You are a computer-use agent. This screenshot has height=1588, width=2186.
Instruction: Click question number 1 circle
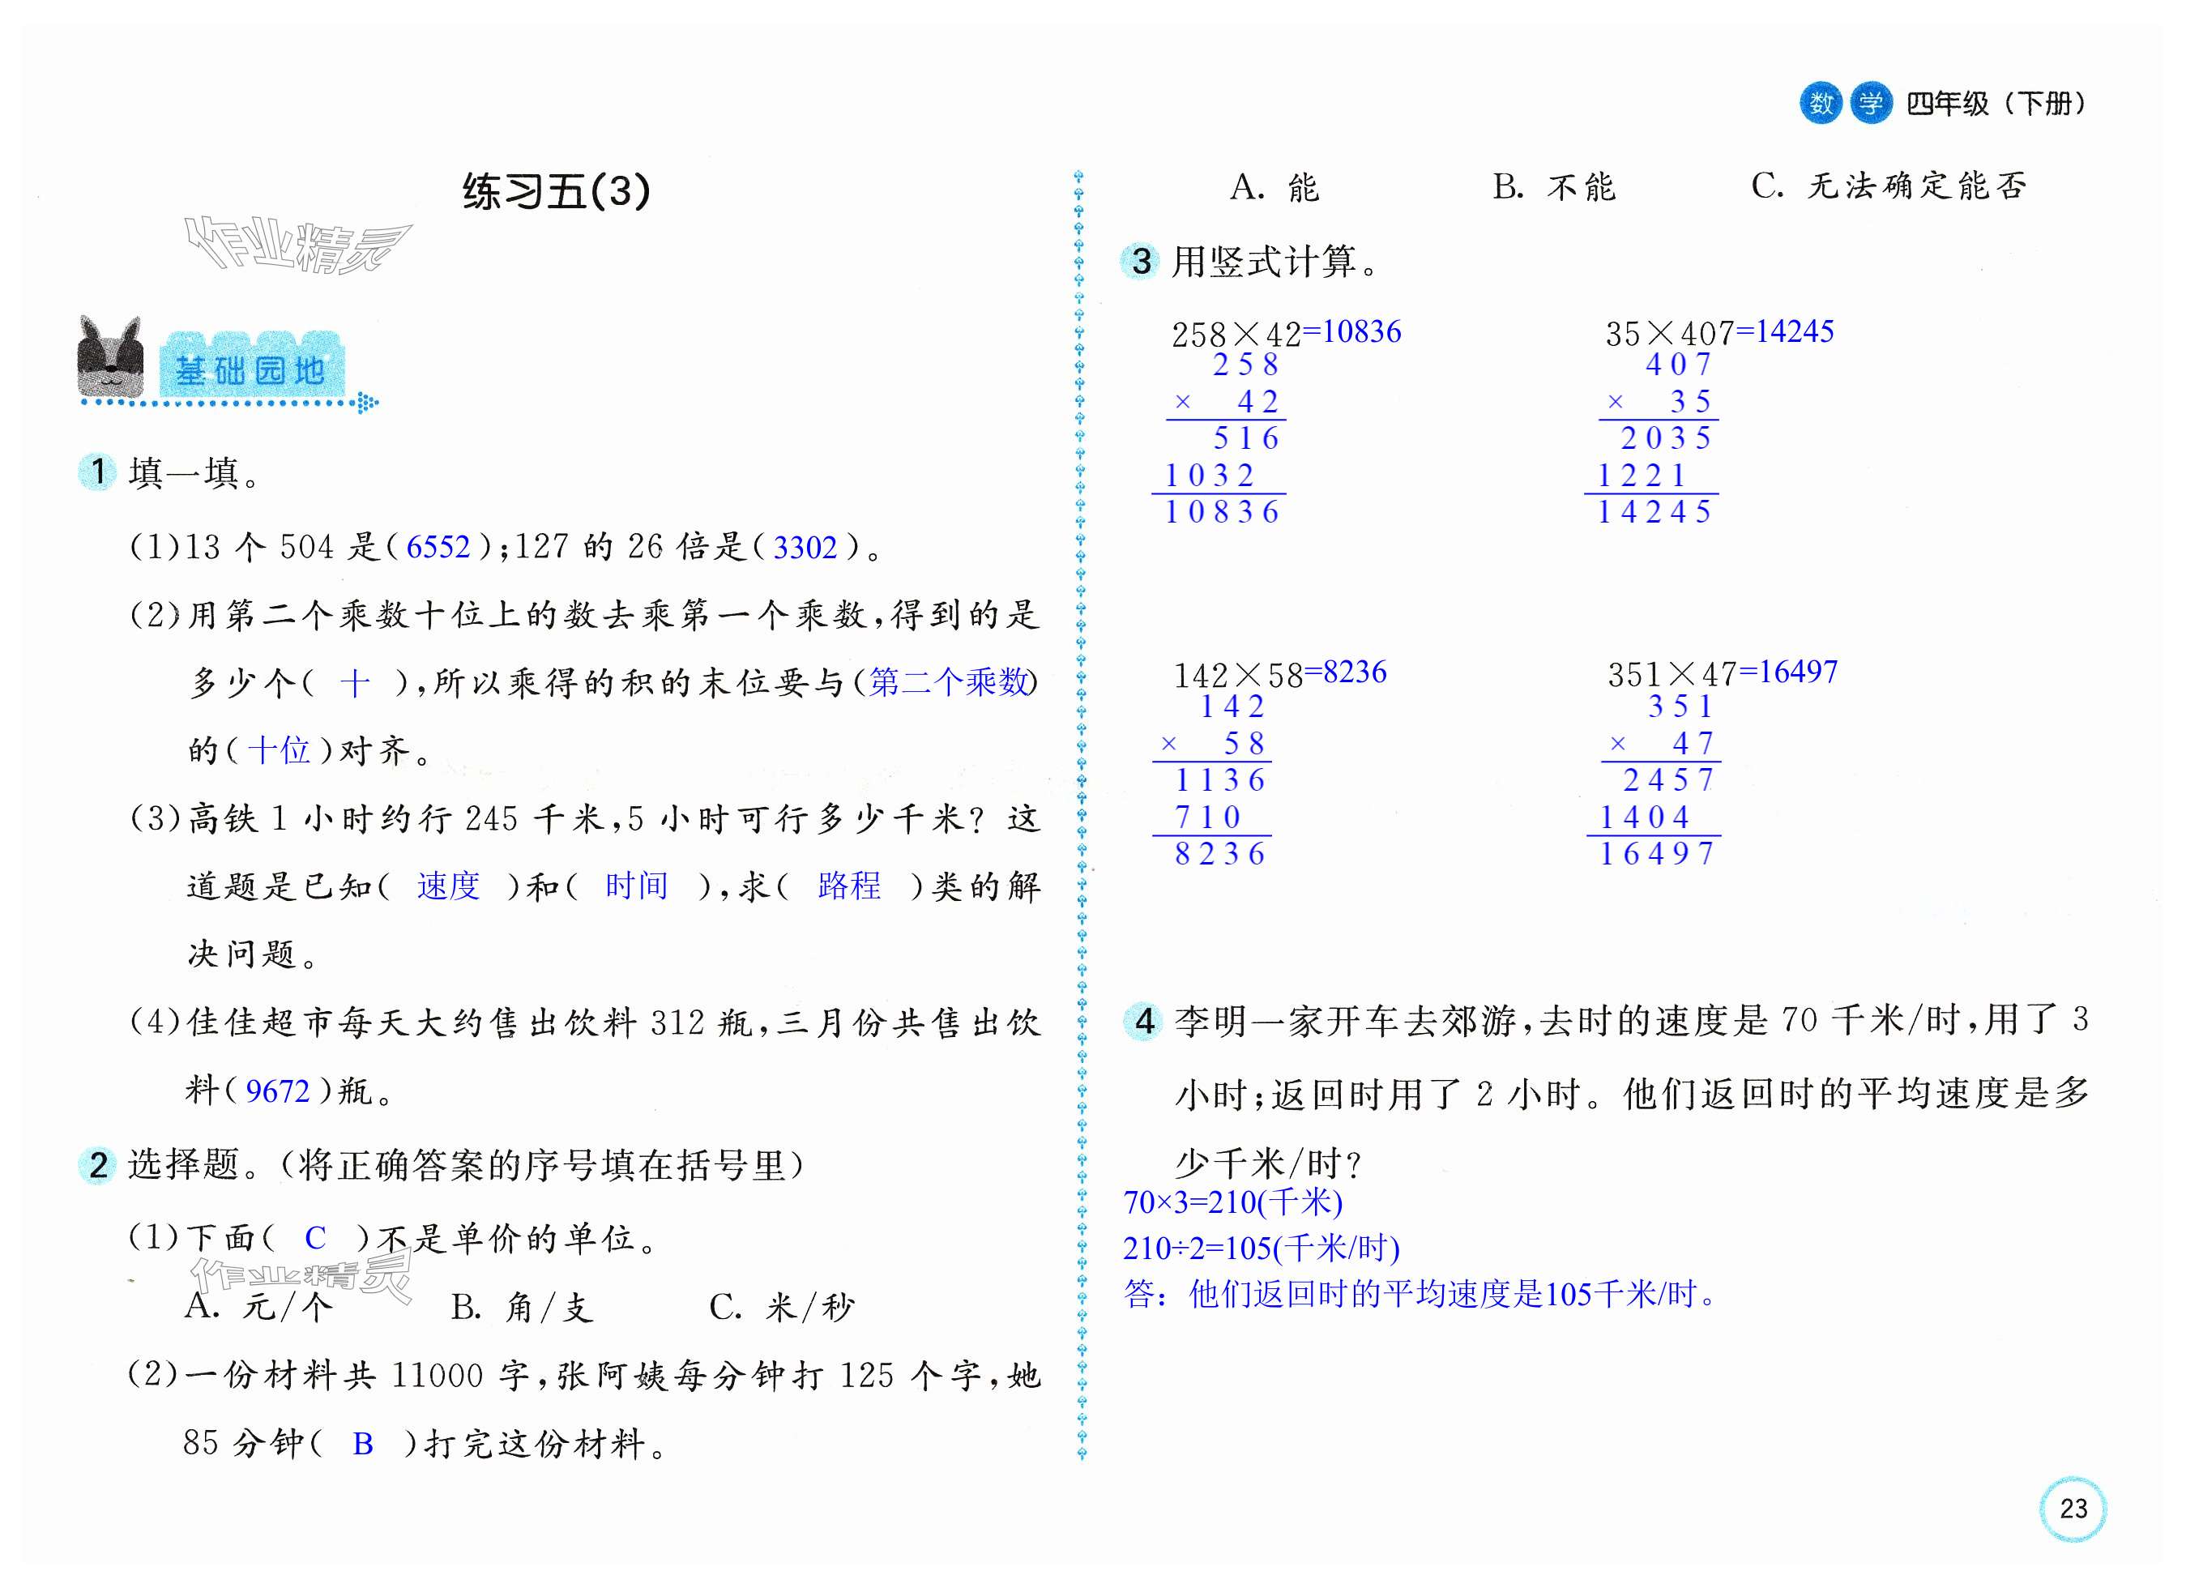click(97, 472)
